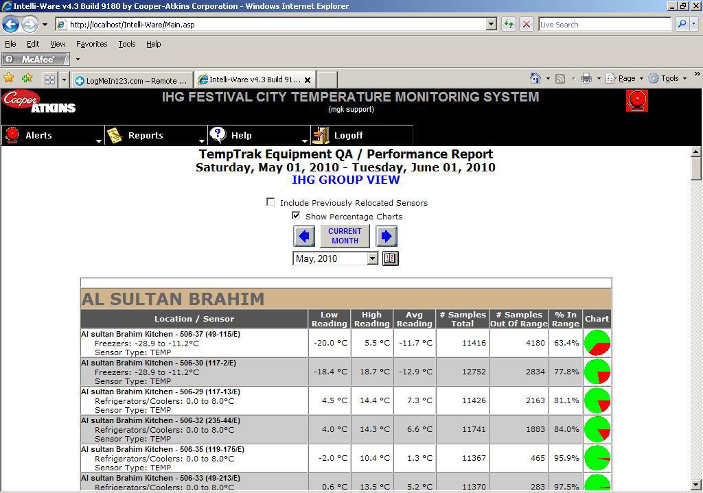This screenshot has width=703, height=493.
Task: Open a new blank browser tab
Action: [327, 80]
